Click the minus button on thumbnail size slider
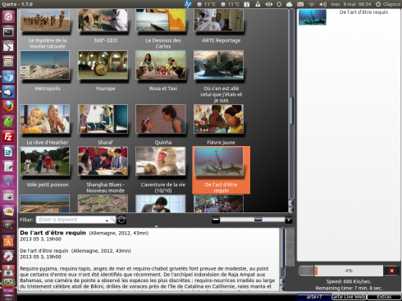The height and width of the screenshot is (301, 402). click(216, 220)
